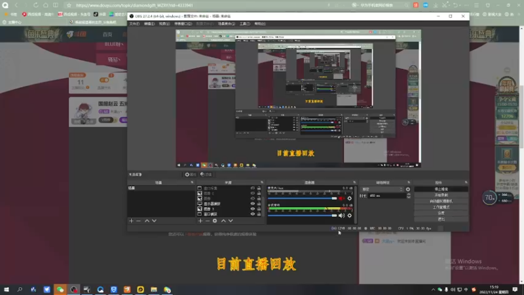Toggle visibility of the 显示器捕获 source
This screenshot has height=295, width=524.
pos(253,204)
